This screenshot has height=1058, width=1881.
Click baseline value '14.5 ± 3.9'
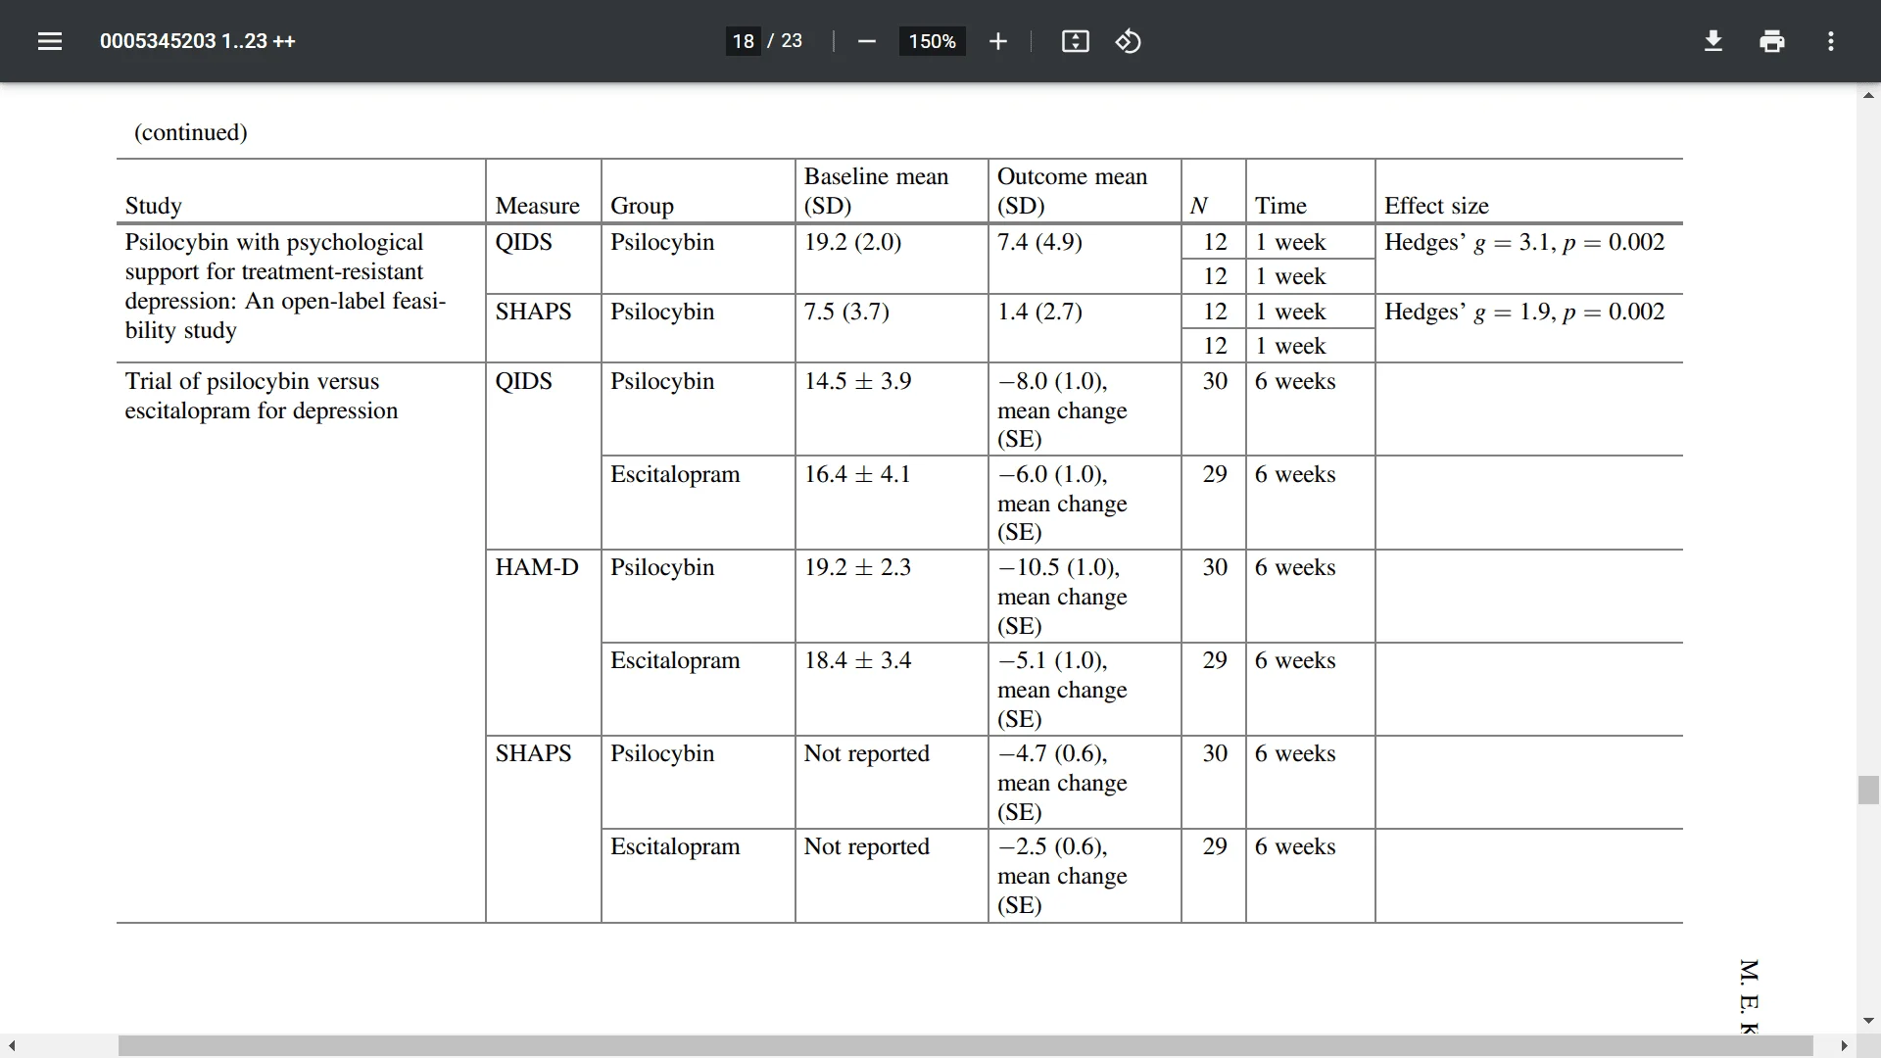pos(857,381)
